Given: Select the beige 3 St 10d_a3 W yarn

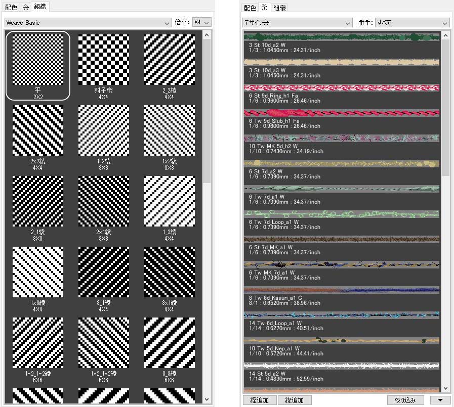Looking at the screenshot, I should 342,69.
